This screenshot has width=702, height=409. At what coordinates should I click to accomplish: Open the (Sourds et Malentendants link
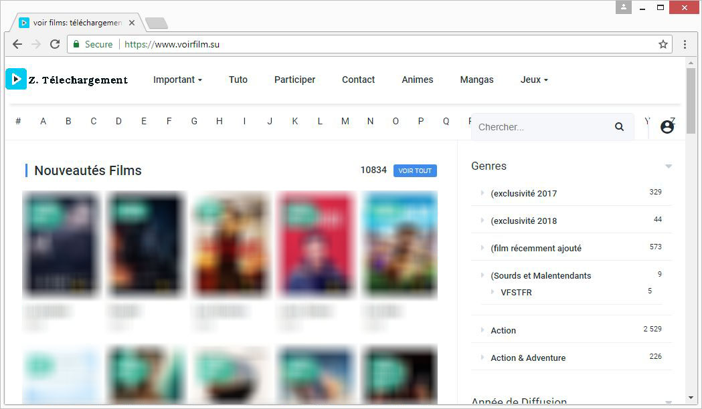(x=541, y=276)
